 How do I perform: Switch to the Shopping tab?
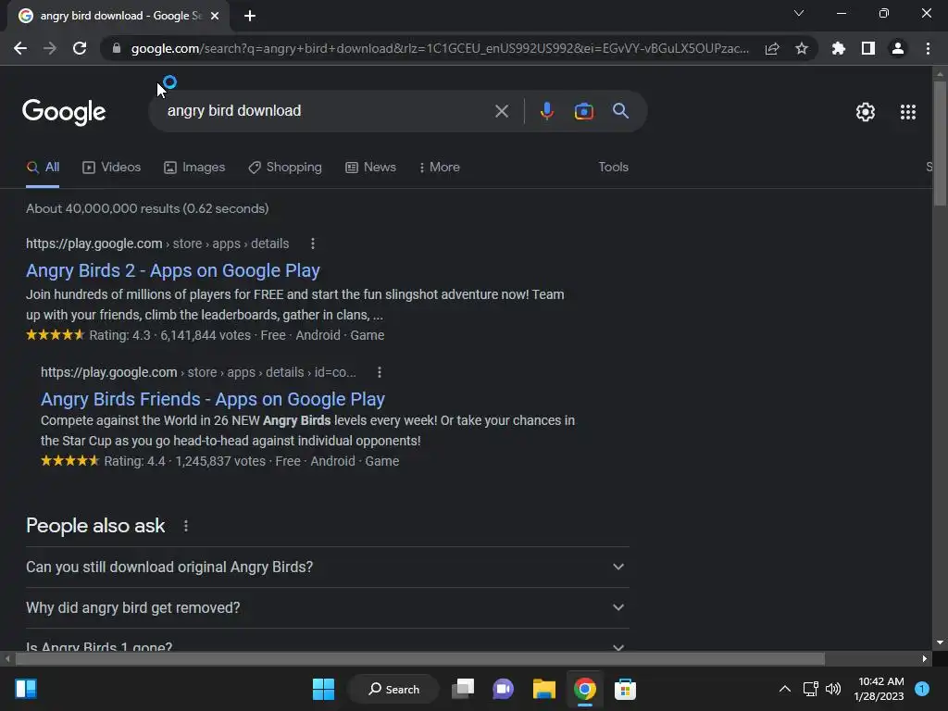[285, 168]
